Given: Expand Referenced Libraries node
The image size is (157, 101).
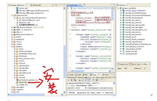Looking at the screenshot, I should (x=12, y=34).
